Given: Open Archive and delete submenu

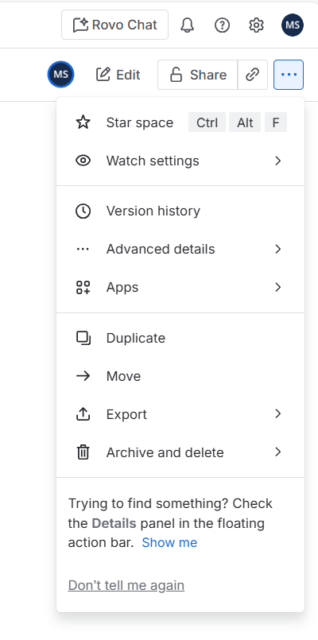Looking at the screenshot, I should pyautogui.click(x=180, y=452).
